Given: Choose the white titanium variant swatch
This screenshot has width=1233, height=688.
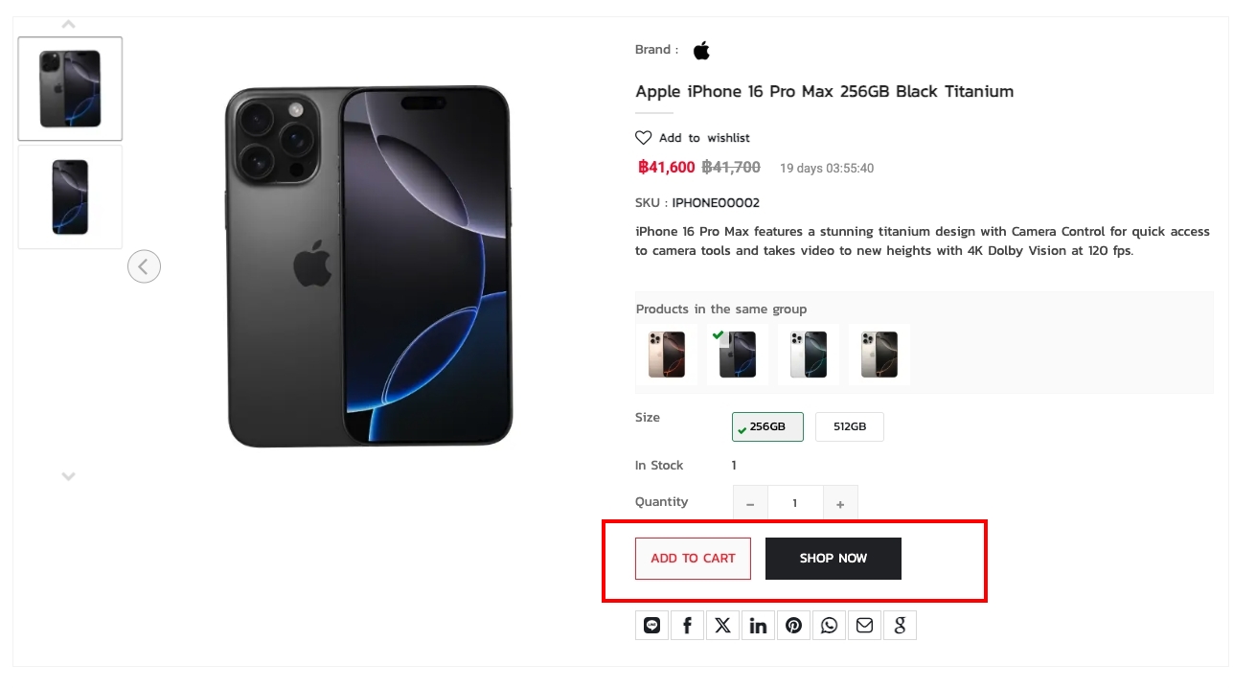Looking at the screenshot, I should coord(809,355).
